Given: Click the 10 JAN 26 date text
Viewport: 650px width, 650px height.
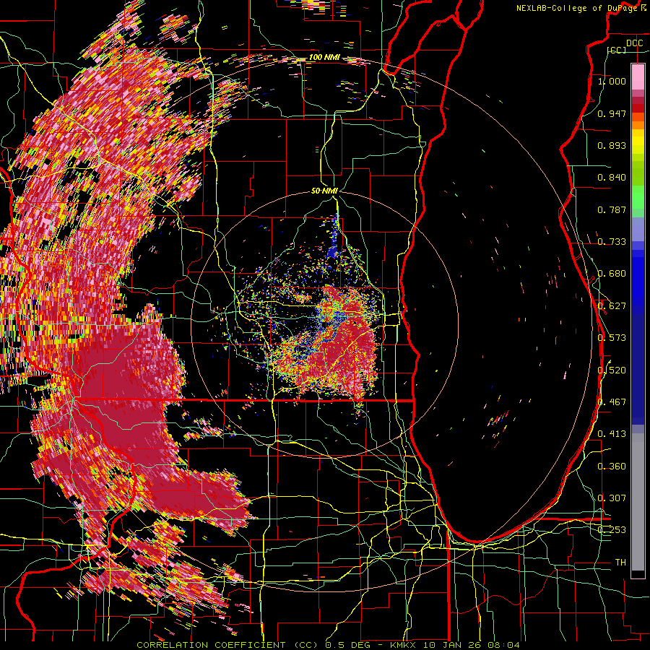Looking at the screenshot, I should 453,645.
